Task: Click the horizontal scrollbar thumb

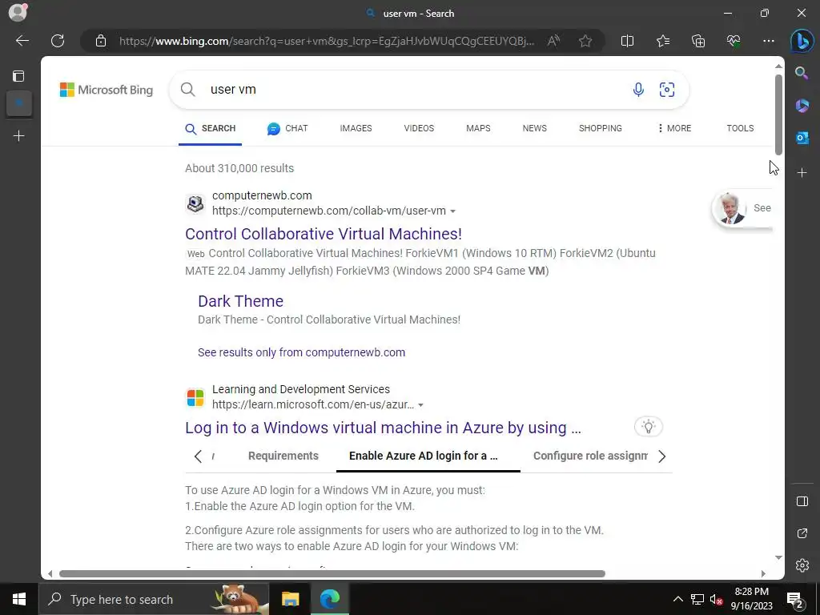Action: pyautogui.click(x=332, y=573)
